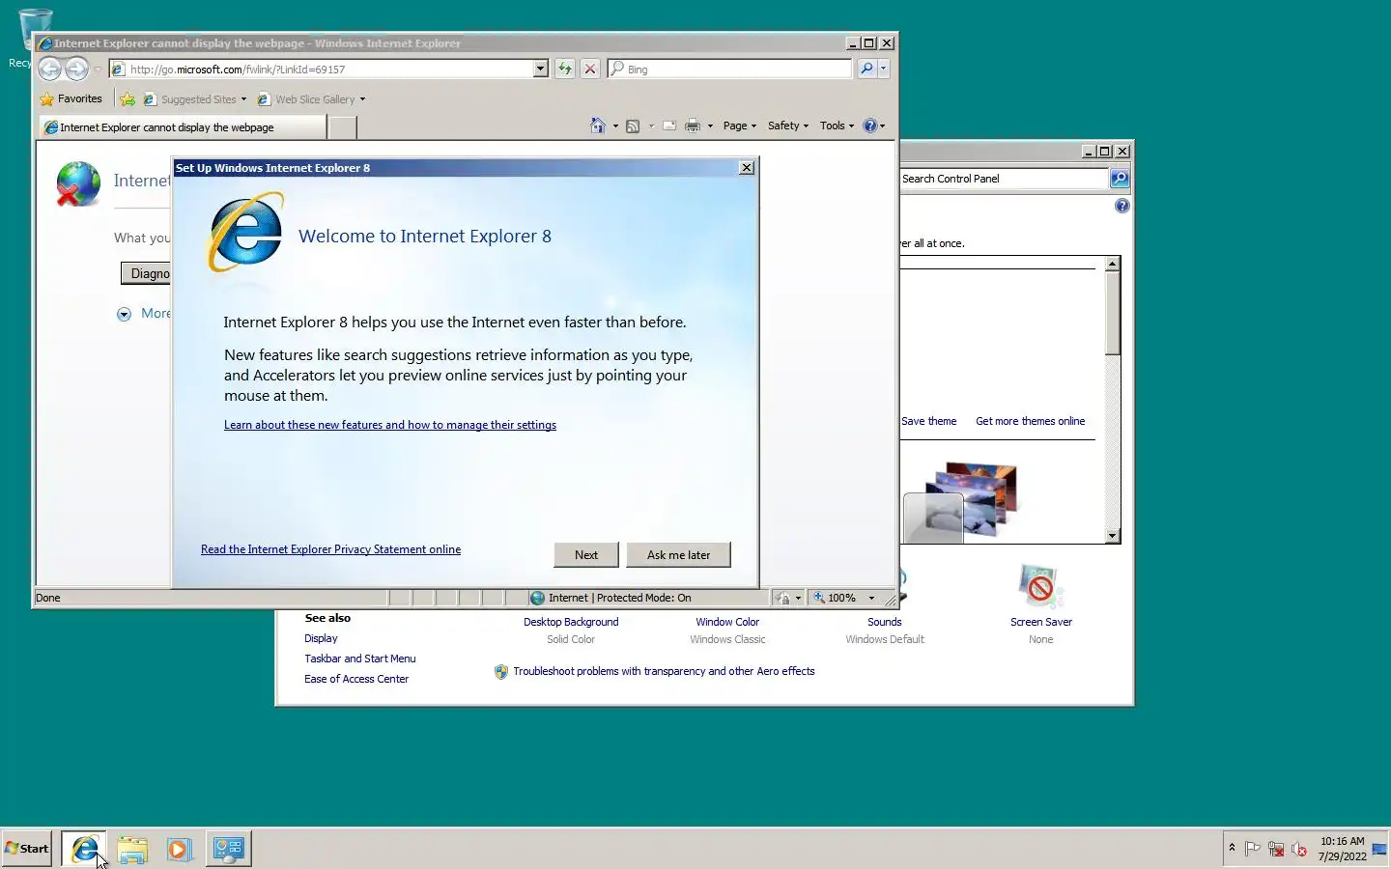Image resolution: width=1391 pixels, height=869 pixels.
Task: Click the IE Back navigation button
Action: pos(49,69)
